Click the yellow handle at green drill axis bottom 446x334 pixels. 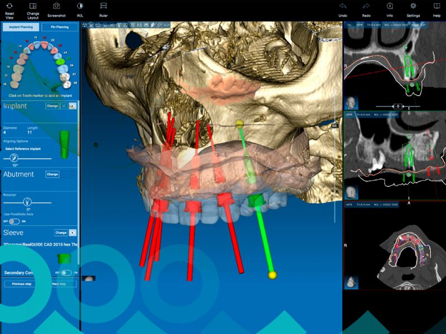pyautogui.click(x=272, y=275)
